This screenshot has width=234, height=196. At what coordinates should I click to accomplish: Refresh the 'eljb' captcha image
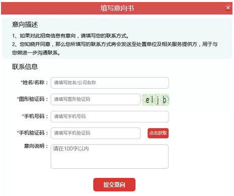[x=155, y=100]
